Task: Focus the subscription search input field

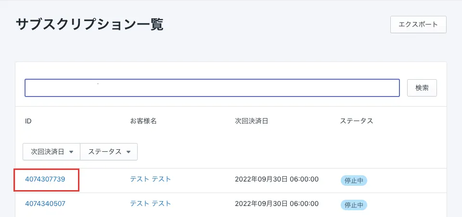Action: click(x=212, y=88)
